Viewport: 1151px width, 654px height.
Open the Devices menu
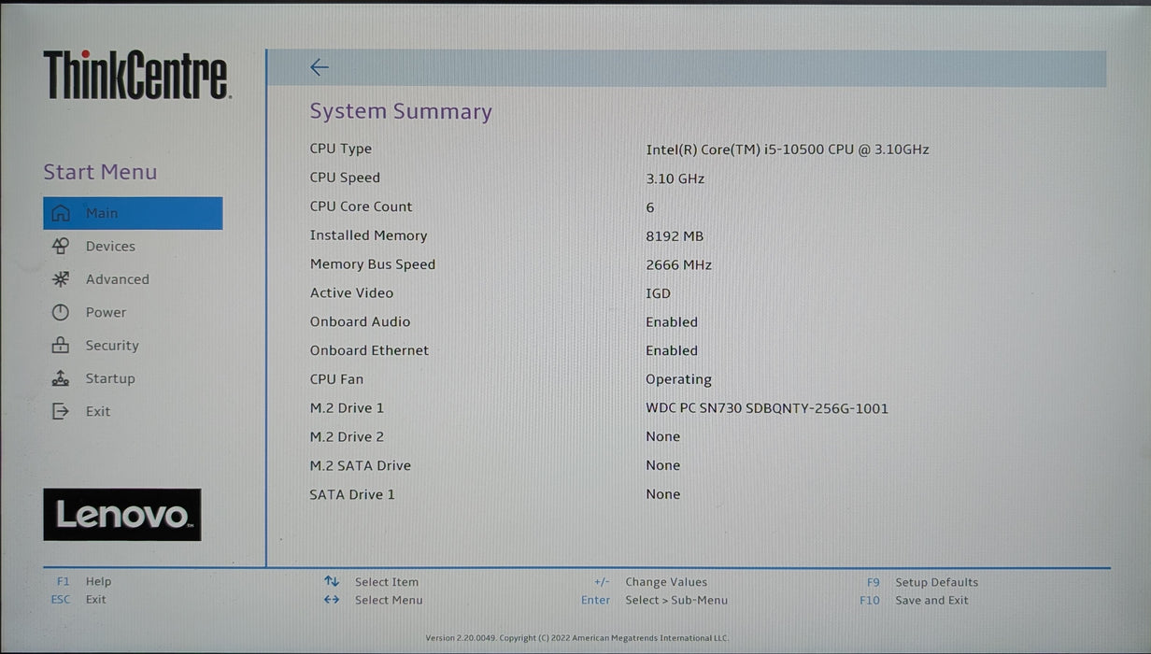(110, 247)
